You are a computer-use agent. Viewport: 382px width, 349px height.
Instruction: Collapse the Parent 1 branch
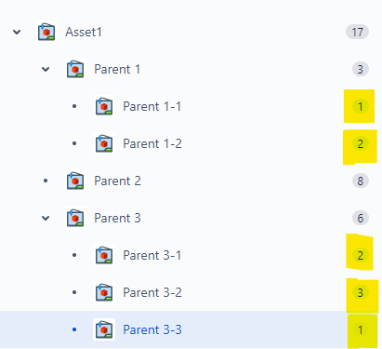pyautogui.click(x=46, y=69)
